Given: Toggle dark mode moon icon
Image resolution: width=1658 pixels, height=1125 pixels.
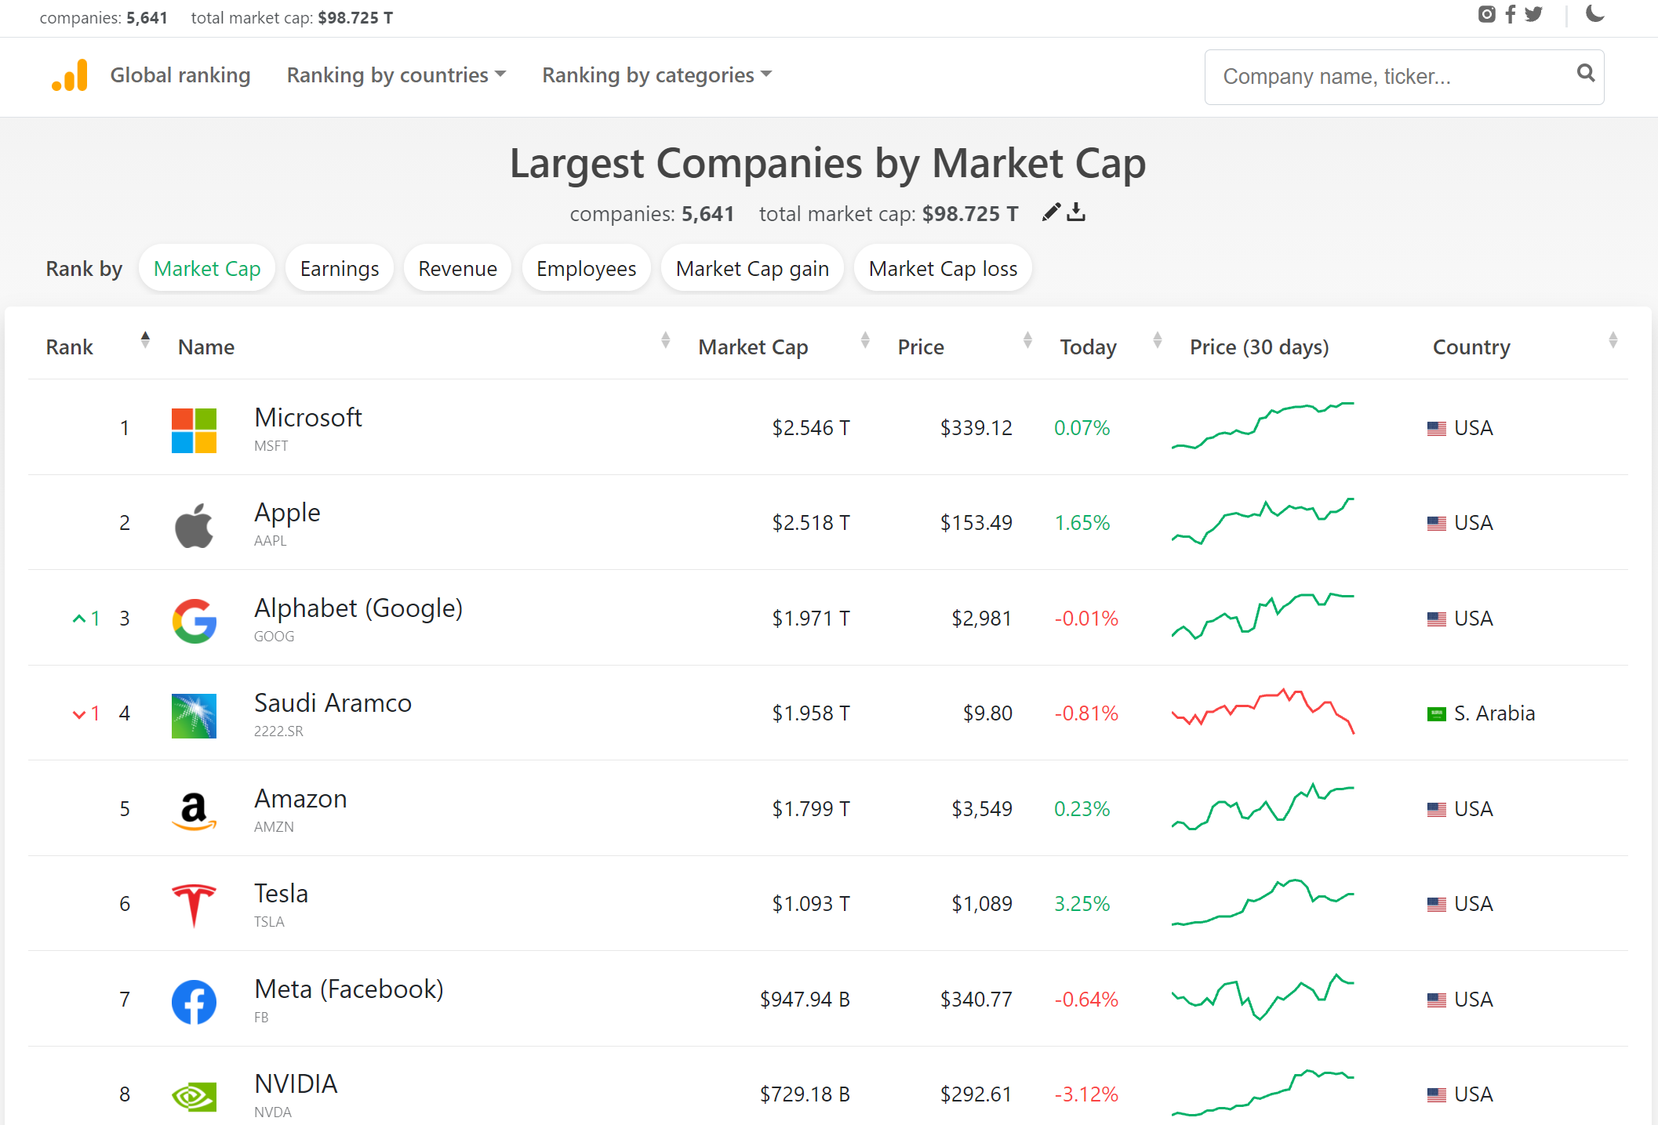Looking at the screenshot, I should [x=1594, y=13].
